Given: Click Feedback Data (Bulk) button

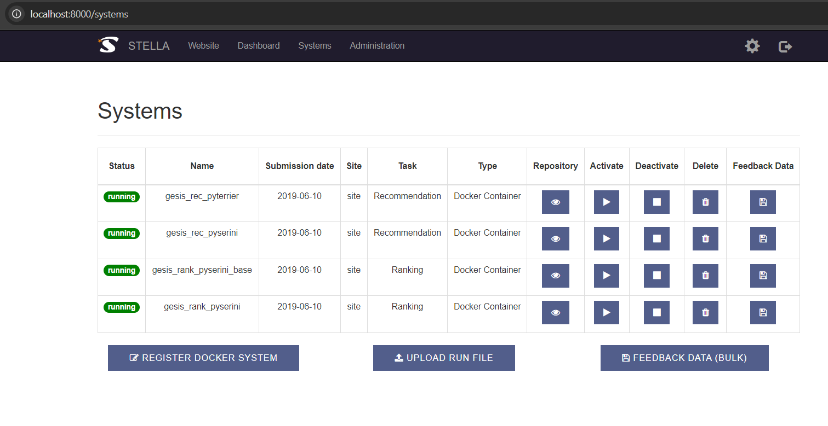Looking at the screenshot, I should [x=684, y=358].
